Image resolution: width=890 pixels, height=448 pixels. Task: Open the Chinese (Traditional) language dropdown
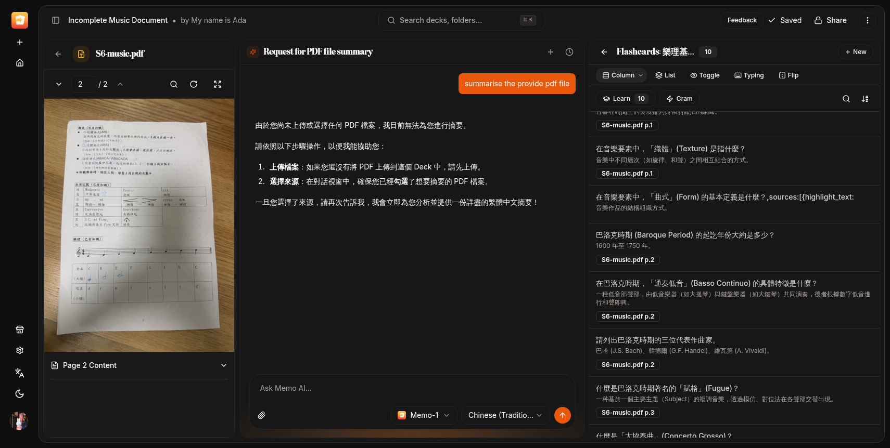click(x=505, y=415)
